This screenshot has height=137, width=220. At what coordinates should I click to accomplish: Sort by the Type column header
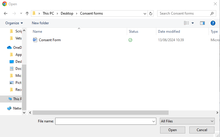214,32
